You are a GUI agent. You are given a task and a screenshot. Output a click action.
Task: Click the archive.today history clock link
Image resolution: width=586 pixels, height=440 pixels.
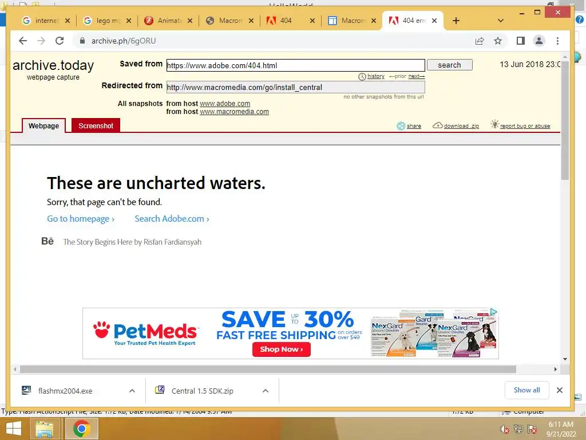tap(371, 76)
